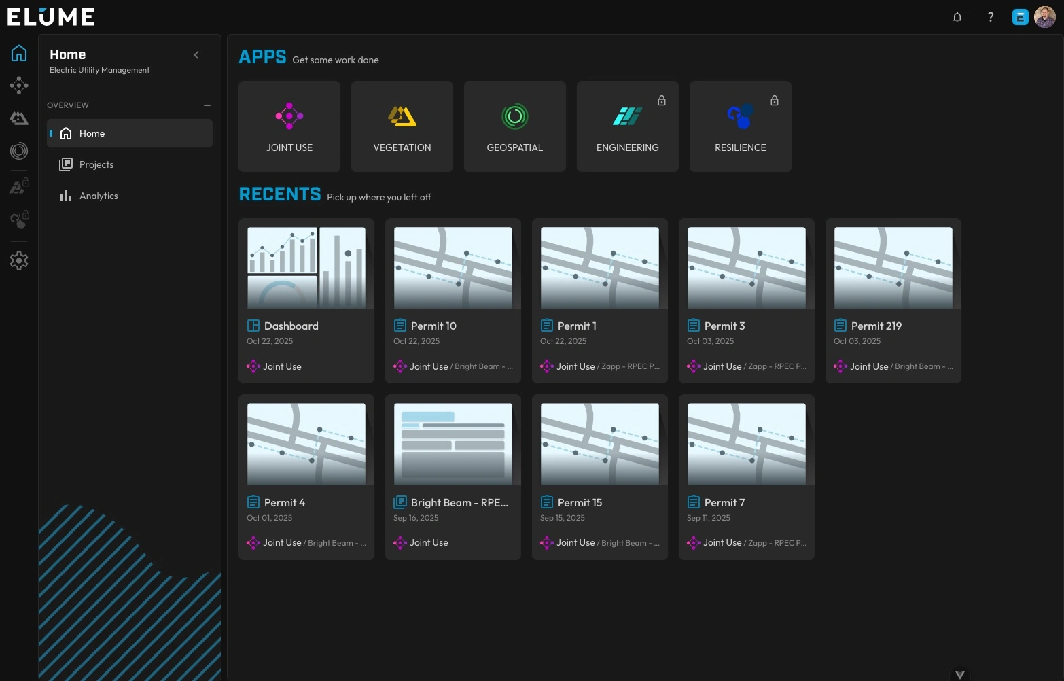The height and width of the screenshot is (681, 1064).
Task: Launch the Vegetation app tile
Action: pyautogui.click(x=402, y=126)
